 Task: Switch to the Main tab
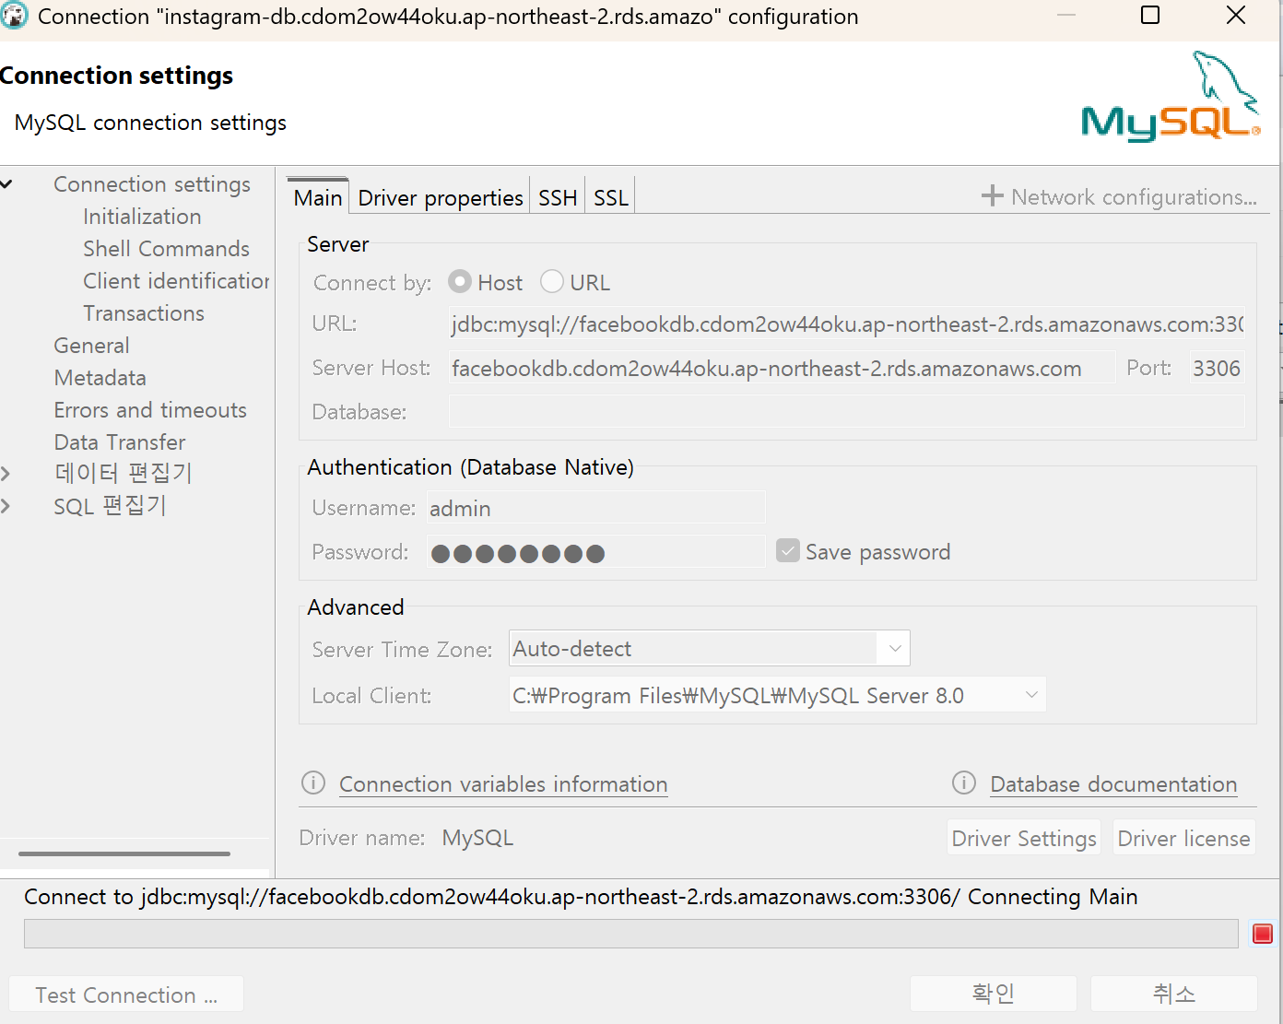(x=318, y=197)
